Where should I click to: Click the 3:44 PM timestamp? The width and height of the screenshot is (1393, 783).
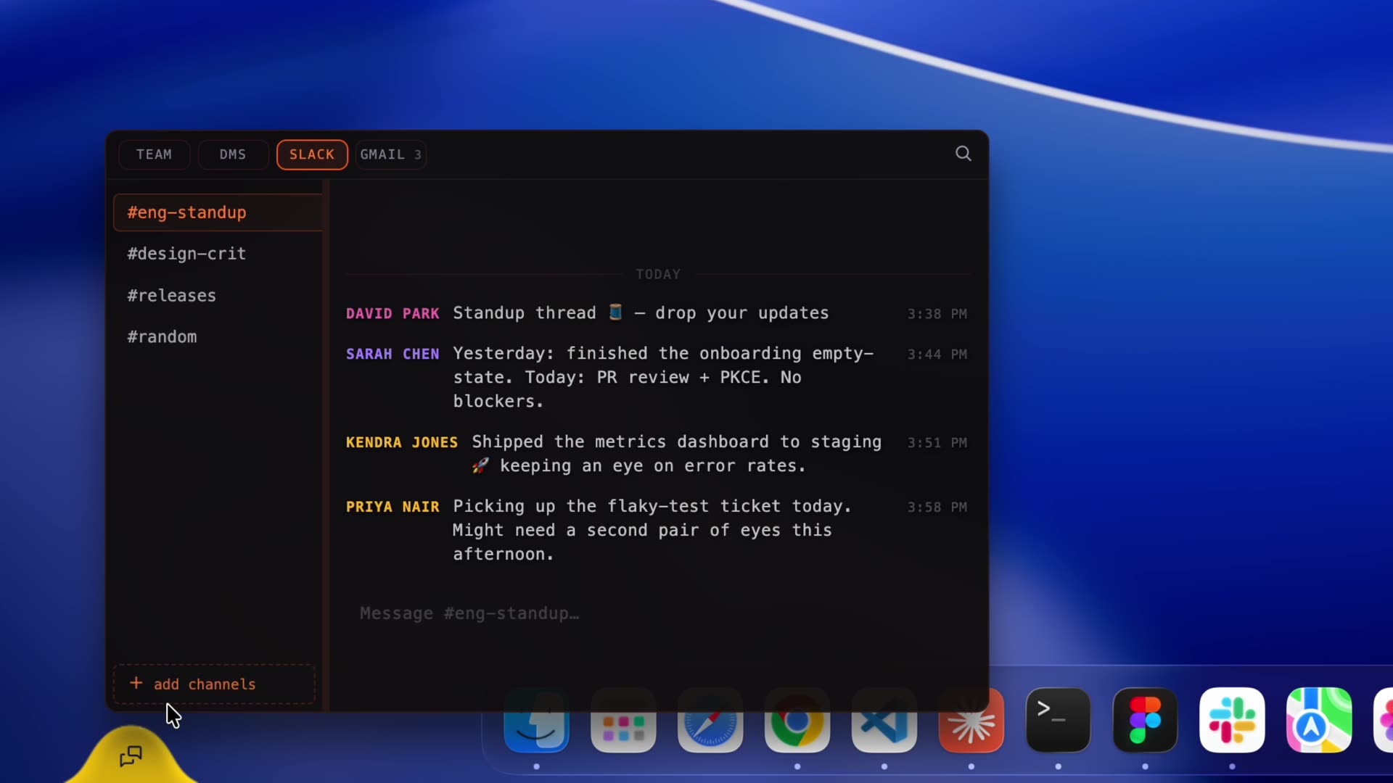(x=937, y=355)
